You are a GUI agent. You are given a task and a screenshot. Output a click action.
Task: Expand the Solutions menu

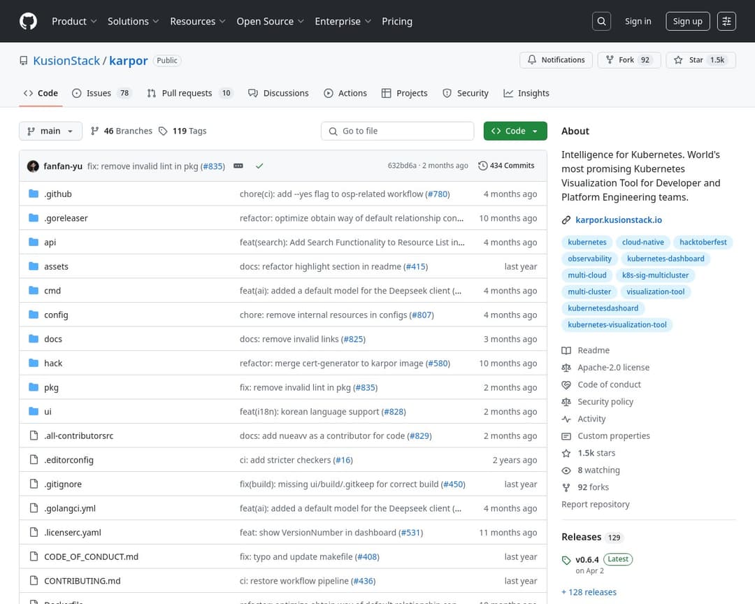click(133, 21)
